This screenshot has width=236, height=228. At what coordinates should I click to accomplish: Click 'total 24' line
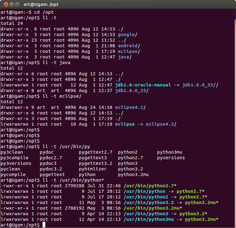point(12,23)
